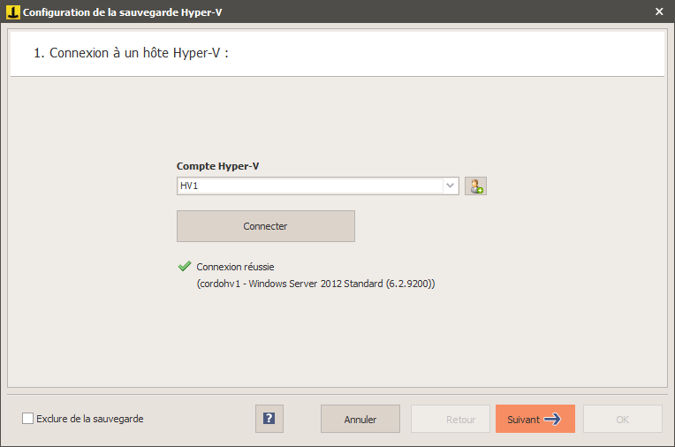Enable Exclure de la sauvegarde checkbox
This screenshot has width=675, height=447.
pyautogui.click(x=27, y=418)
